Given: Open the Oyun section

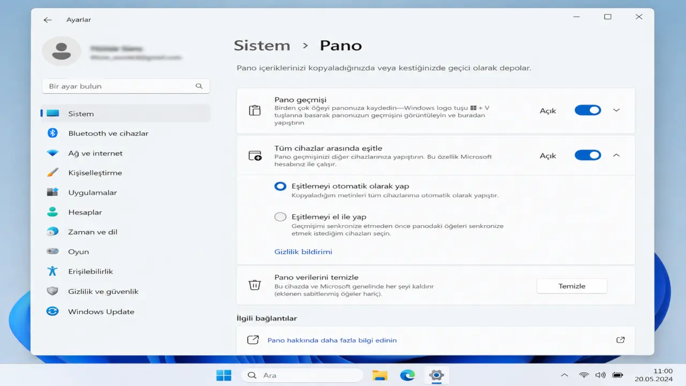Looking at the screenshot, I should click(x=125, y=251).
